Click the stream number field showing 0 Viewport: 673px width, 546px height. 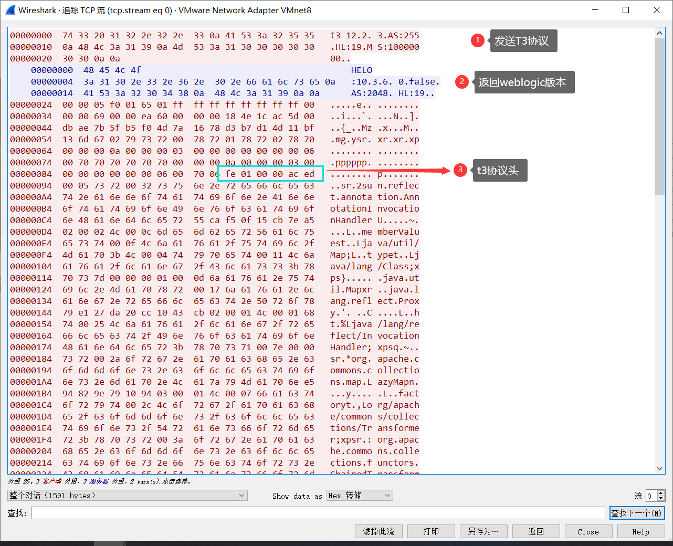(x=650, y=496)
